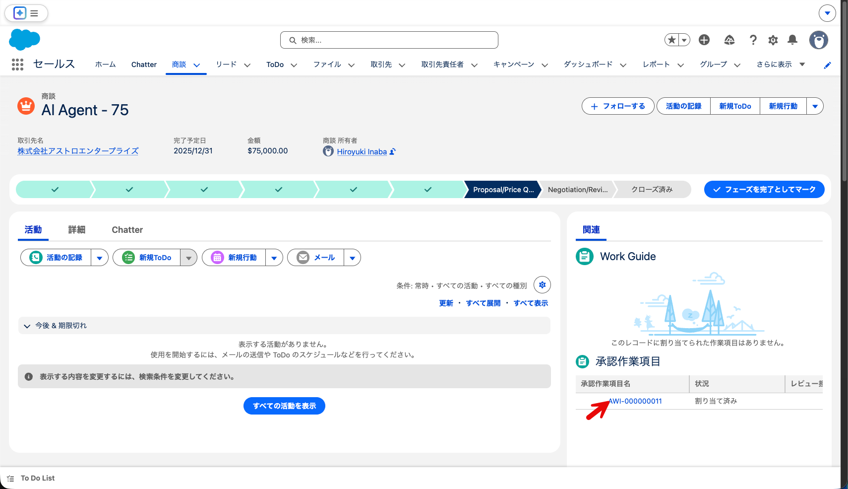This screenshot has height=489, width=848.
Task: Click the activity panel 新規行動 calendar button
Action: click(x=234, y=258)
